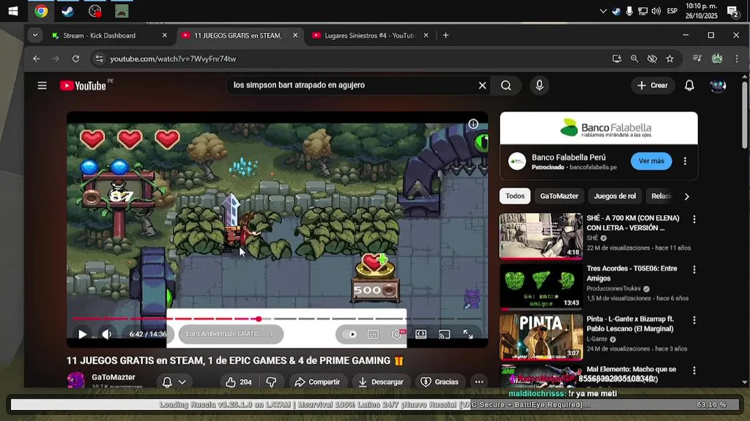The height and width of the screenshot is (421, 750).
Task: Show more filter chips with arrow
Action: (686, 196)
